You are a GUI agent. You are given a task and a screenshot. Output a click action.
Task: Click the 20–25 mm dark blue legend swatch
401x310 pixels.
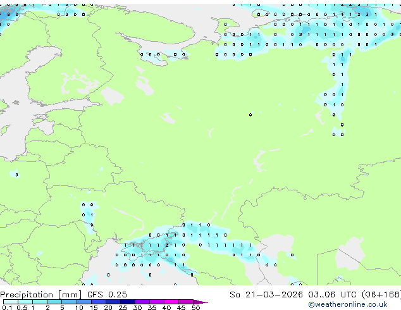click(x=113, y=302)
